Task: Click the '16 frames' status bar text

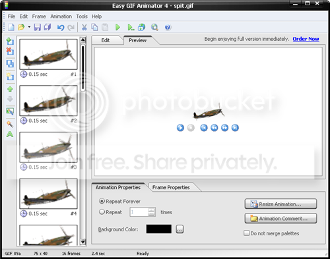Action: pyautogui.click(x=71, y=253)
